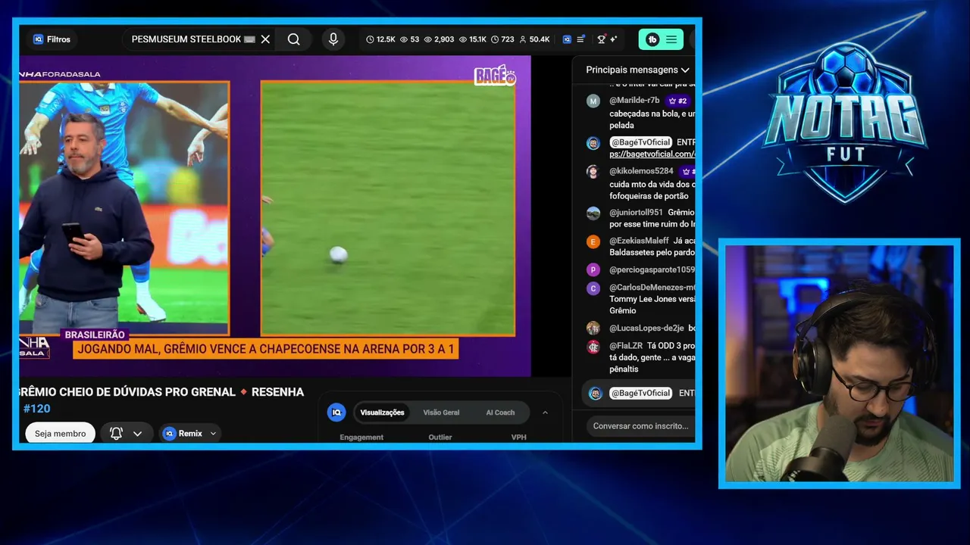Open @kikolemos5284 chat avatar
970x545 pixels.
593,172
